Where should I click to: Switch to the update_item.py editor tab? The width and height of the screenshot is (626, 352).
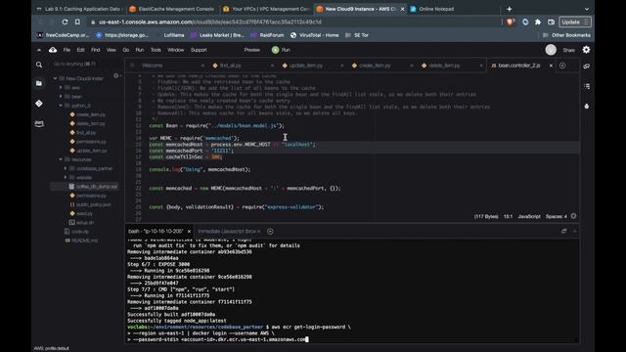click(306, 66)
